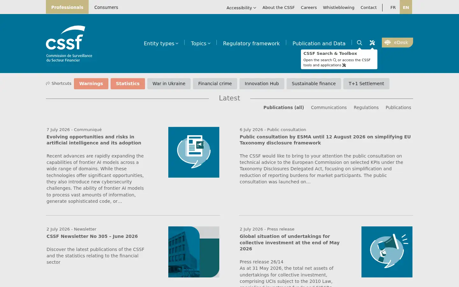The image size is (459, 287).
Task: Open the Contact link
Action: (368, 7)
